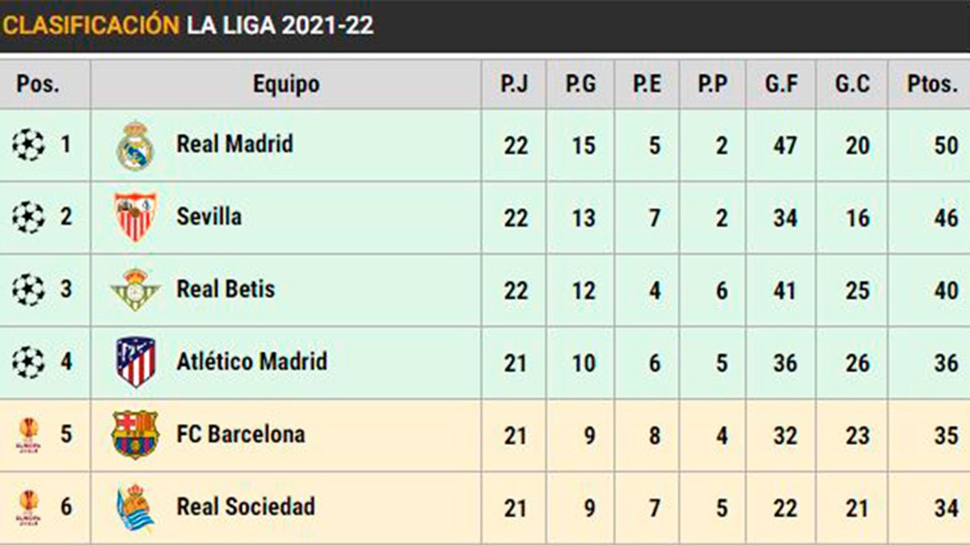The width and height of the screenshot is (970, 545).
Task: Click Europa League icon beside position 5
Action: coord(28,434)
